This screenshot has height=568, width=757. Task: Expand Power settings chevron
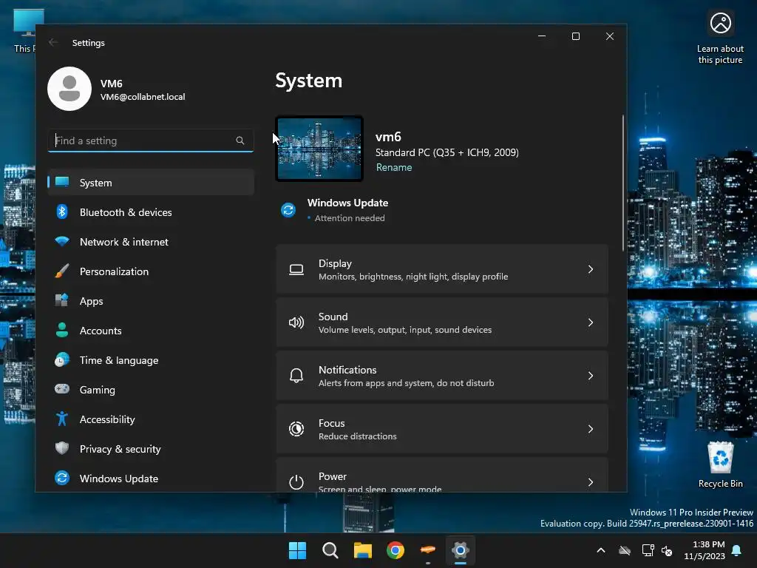(x=591, y=482)
